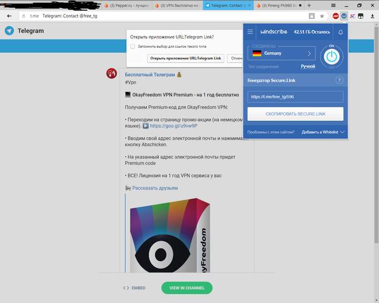Screen dimensions: 379x303
Task: Click 'Генератор Secure.Link' heading
Action: (x=271, y=81)
